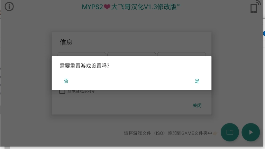Tick the 显示游戏序列号 checkbox

[x=62, y=91]
